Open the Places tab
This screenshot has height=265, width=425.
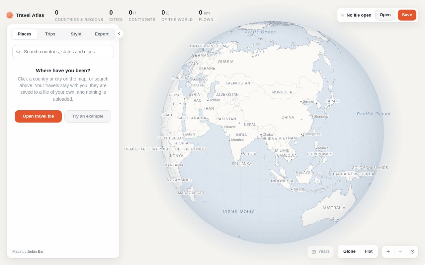click(x=25, y=34)
